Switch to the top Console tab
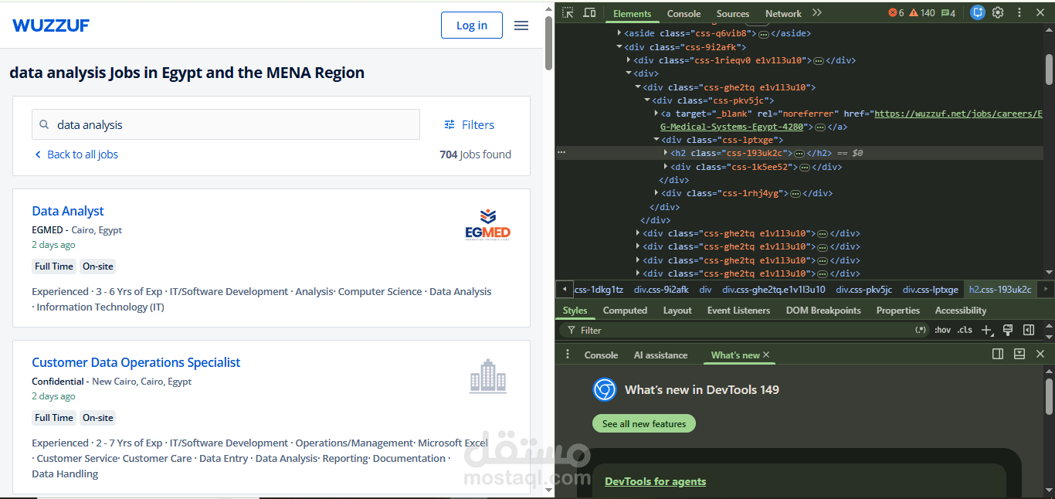Screen dimensions: 1055x499 tap(684, 13)
